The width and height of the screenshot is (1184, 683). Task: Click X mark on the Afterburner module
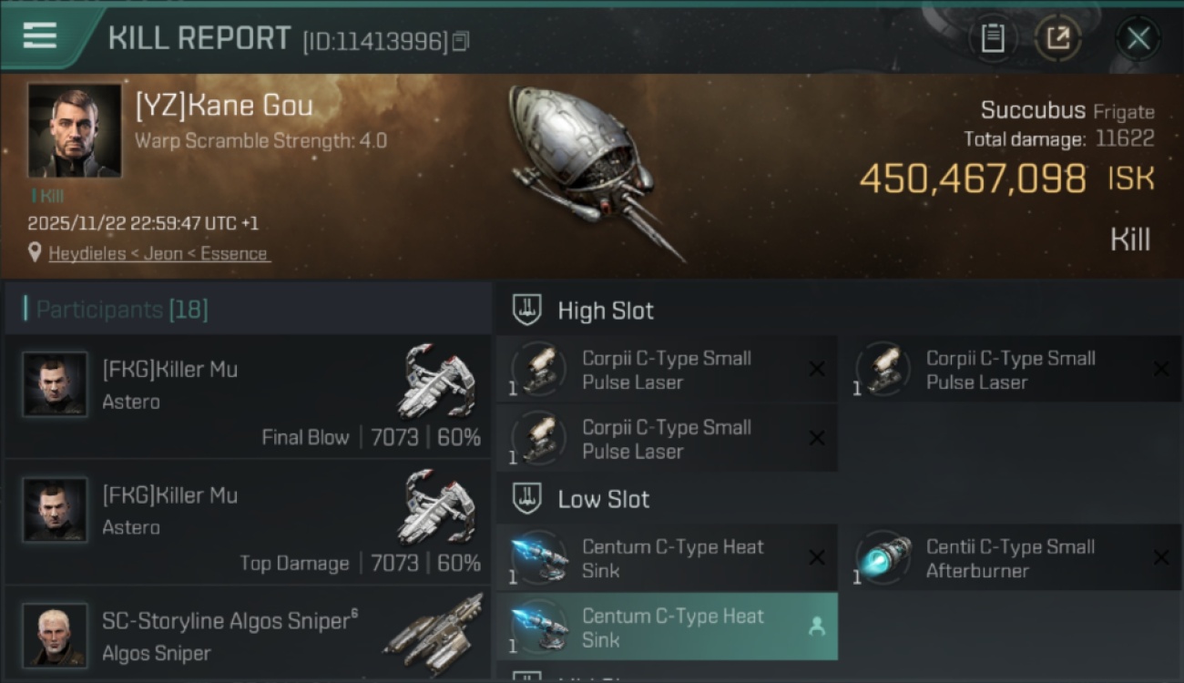point(1161,557)
